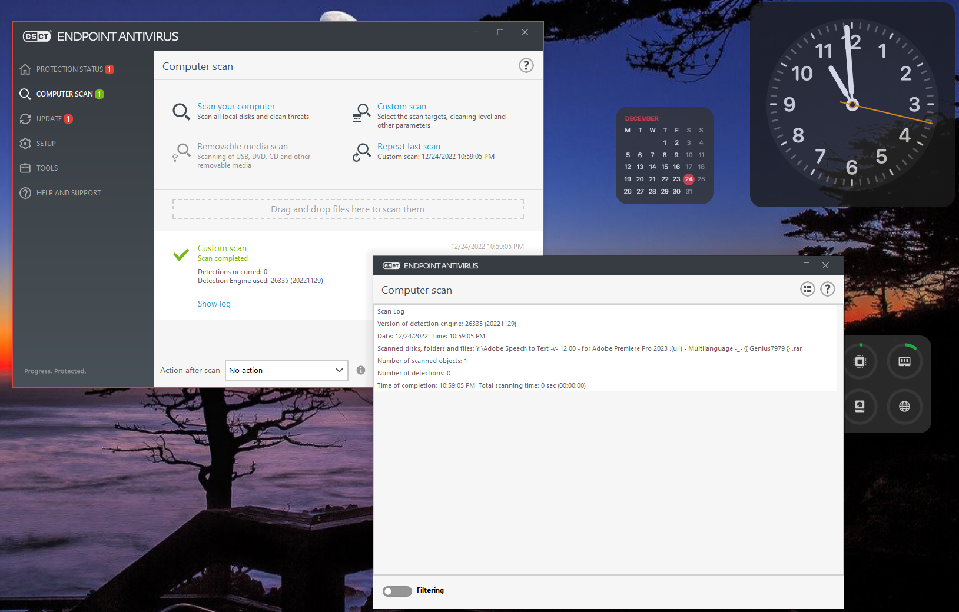This screenshot has width=959, height=612.
Task: Click Computer Scan green badge
Action: (x=99, y=94)
